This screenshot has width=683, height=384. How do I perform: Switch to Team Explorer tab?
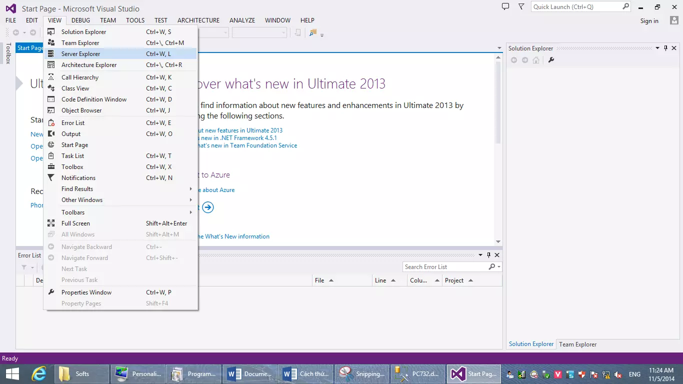point(577,344)
